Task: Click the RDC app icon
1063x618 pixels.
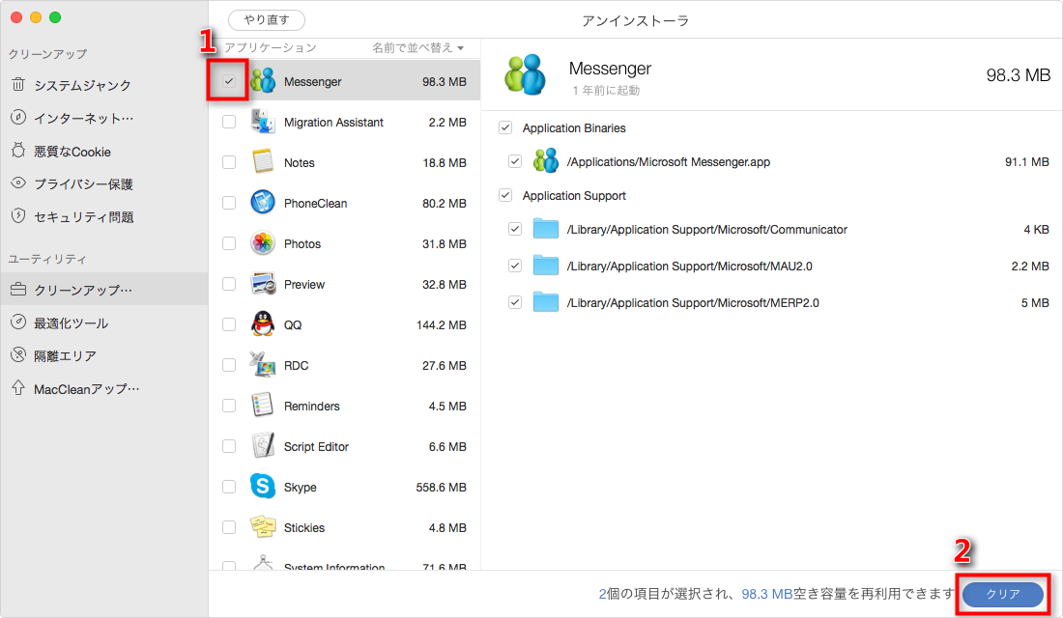Action: 263,365
